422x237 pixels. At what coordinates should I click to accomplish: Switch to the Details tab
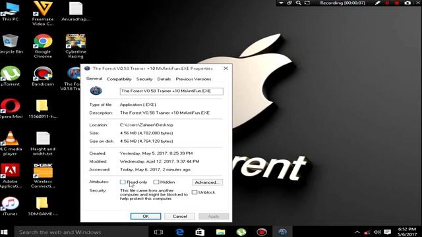tap(164, 79)
